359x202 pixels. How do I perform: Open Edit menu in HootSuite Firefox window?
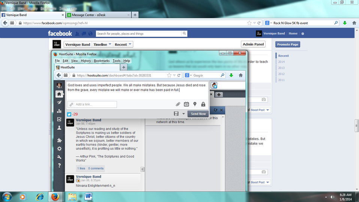point(66,61)
